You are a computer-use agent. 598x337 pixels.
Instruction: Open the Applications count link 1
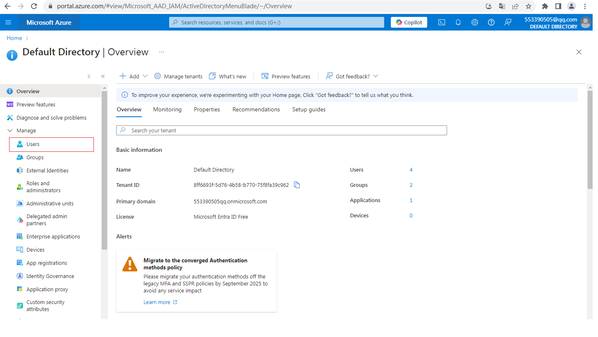[411, 200]
